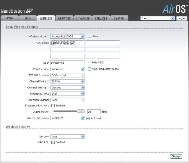Expand the Max TX Rate dropdown
Viewport: 189px width, 163px height.
[68, 118]
